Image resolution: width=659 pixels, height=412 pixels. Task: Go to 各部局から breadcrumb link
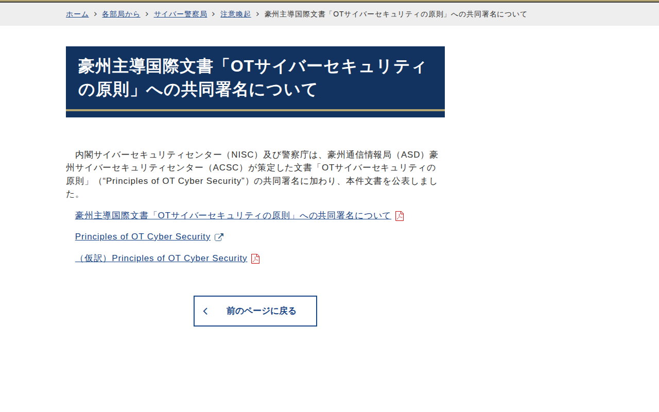[x=121, y=14]
